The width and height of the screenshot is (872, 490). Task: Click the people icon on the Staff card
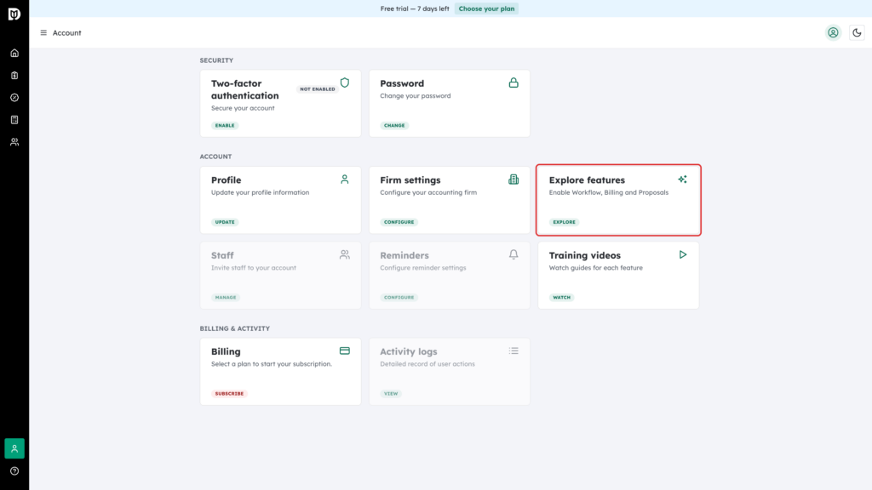345,254
